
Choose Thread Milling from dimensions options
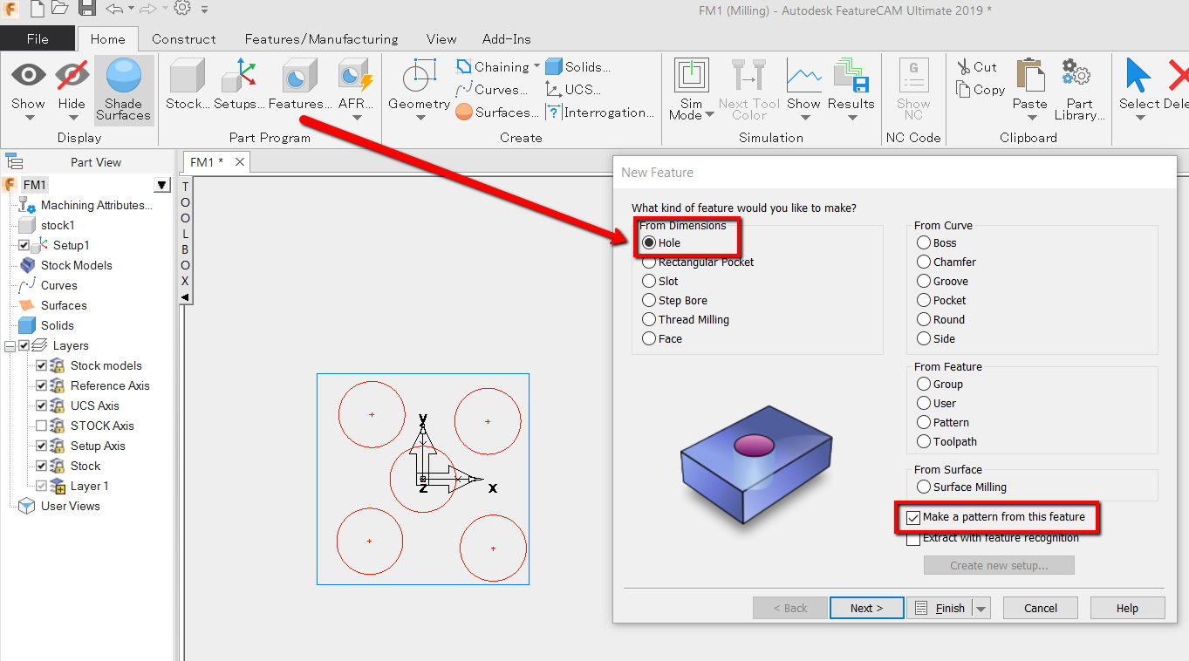point(648,319)
